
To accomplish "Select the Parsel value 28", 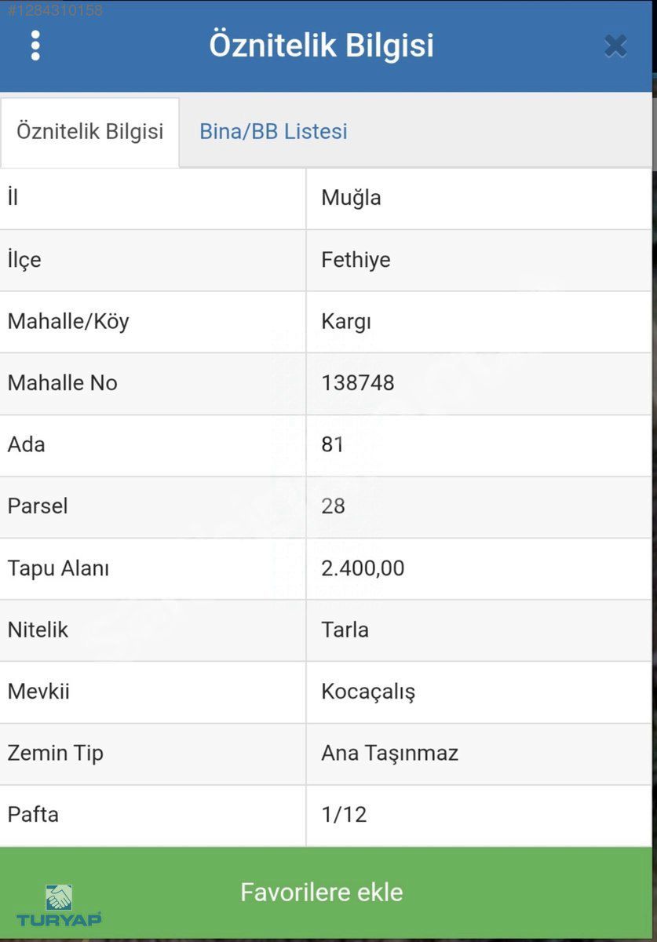I will click(x=333, y=506).
